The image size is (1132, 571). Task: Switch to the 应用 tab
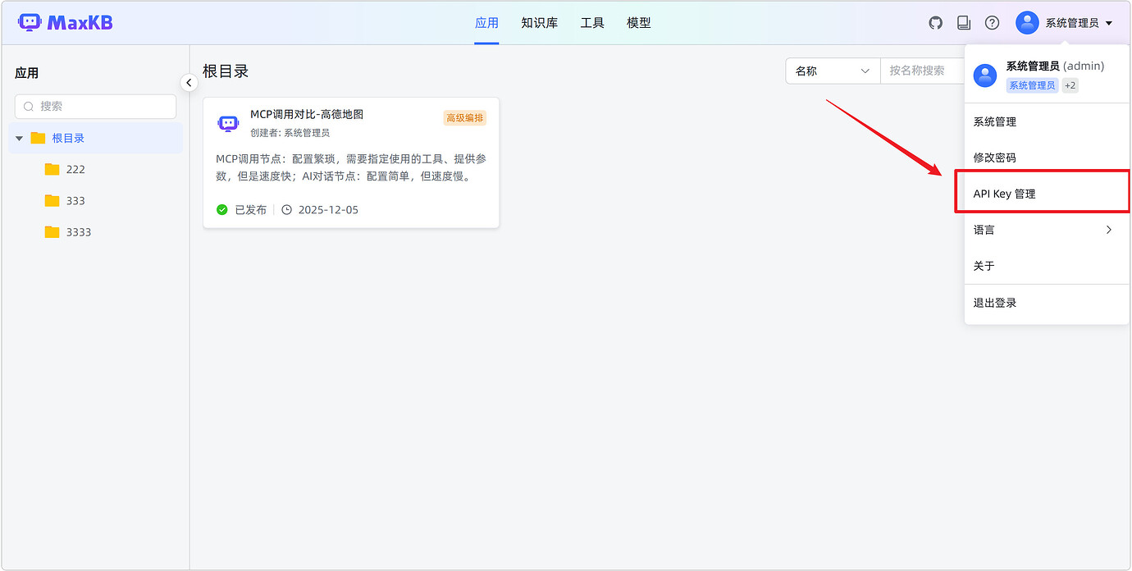(x=486, y=23)
